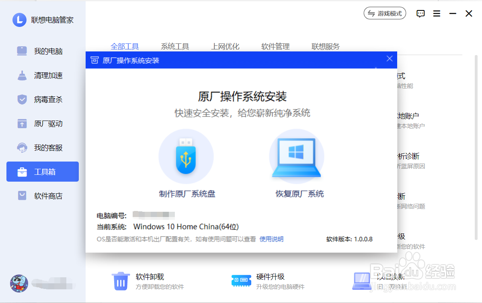
Task: Close the 原厂操作系统安装 dialog
Action: (x=390, y=59)
